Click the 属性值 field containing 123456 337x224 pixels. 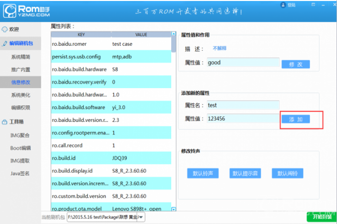[x=243, y=118]
